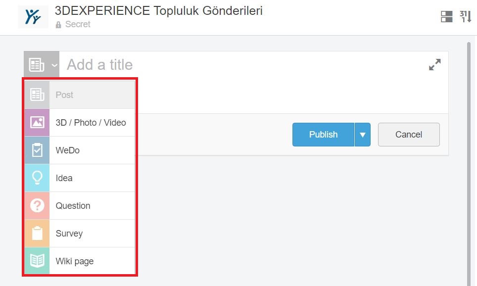Click the Idea lightbulb icon

point(37,178)
